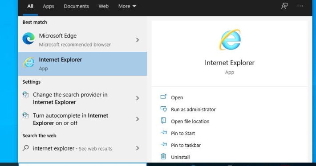This screenshot has width=316, height=166.
Task: Click the Internet Explorer icon in results
Action: pyautogui.click(x=28, y=62)
